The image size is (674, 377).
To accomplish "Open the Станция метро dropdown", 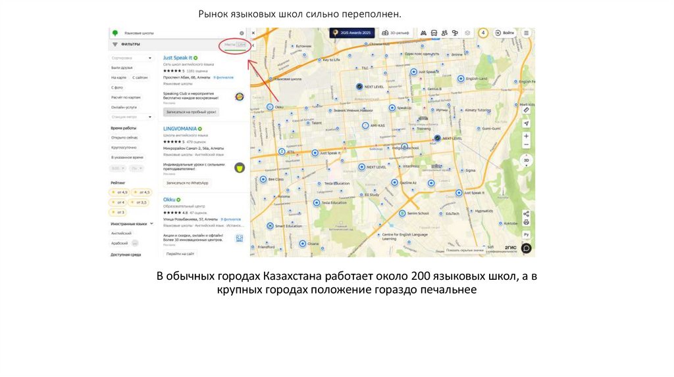I will pos(132,117).
